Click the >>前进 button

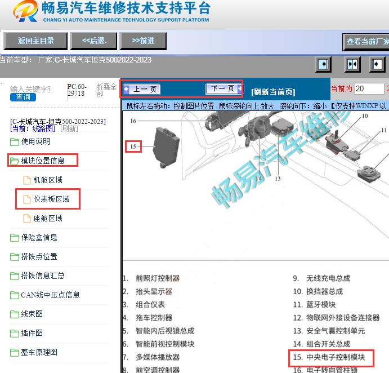click(143, 41)
